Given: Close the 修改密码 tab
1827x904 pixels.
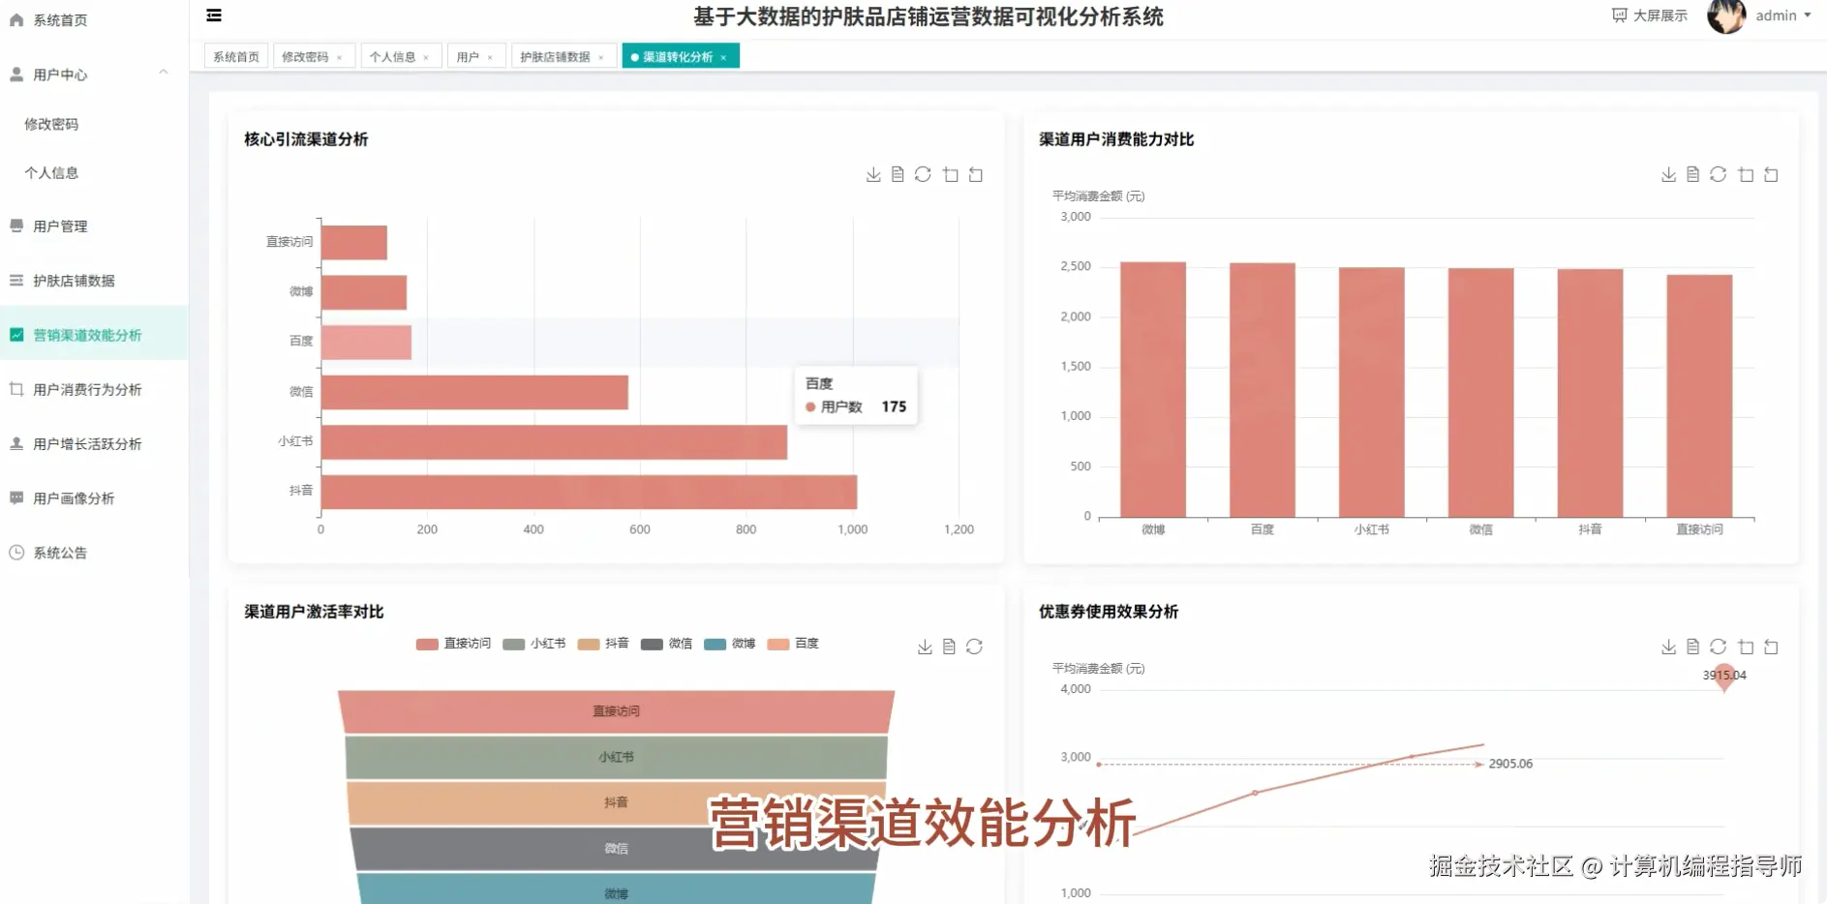Looking at the screenshot, I should click(339, 58).
